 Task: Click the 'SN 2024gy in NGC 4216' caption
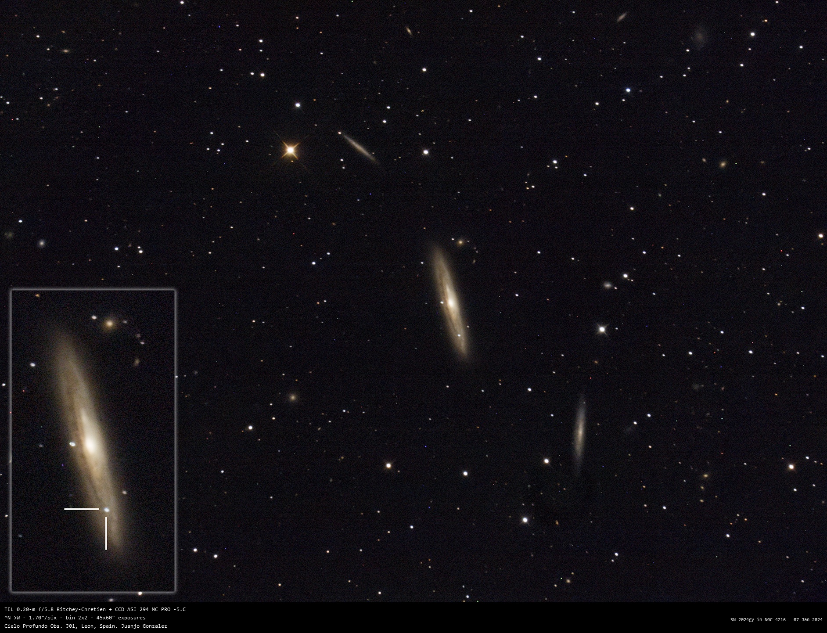click(776, 620)
